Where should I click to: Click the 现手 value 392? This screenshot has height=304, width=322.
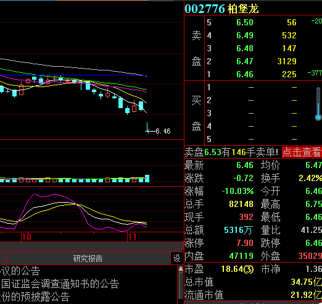[246, 217]
